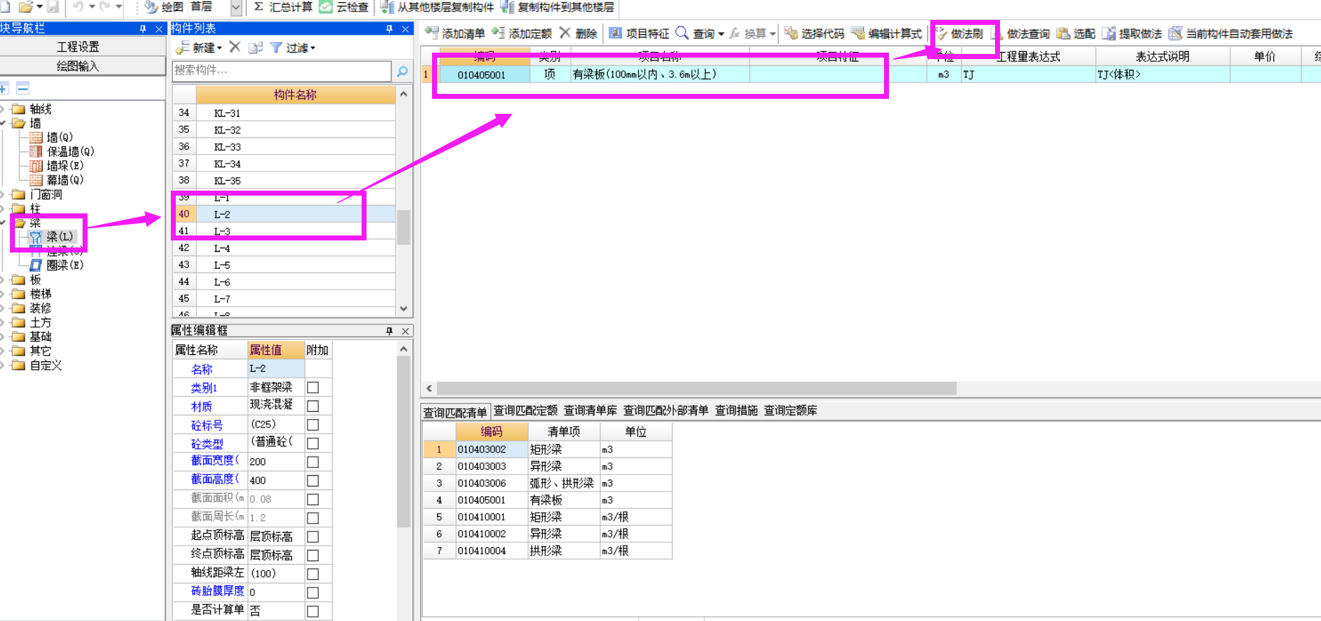Screen dimensions: 1321x621
Task: Tick the 附加 checkbox for 砼类型
Action: (312, 443)
